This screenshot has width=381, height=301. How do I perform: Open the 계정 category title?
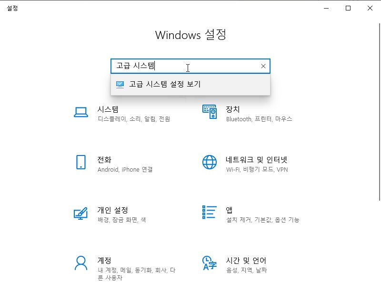[x=104, y=260]
